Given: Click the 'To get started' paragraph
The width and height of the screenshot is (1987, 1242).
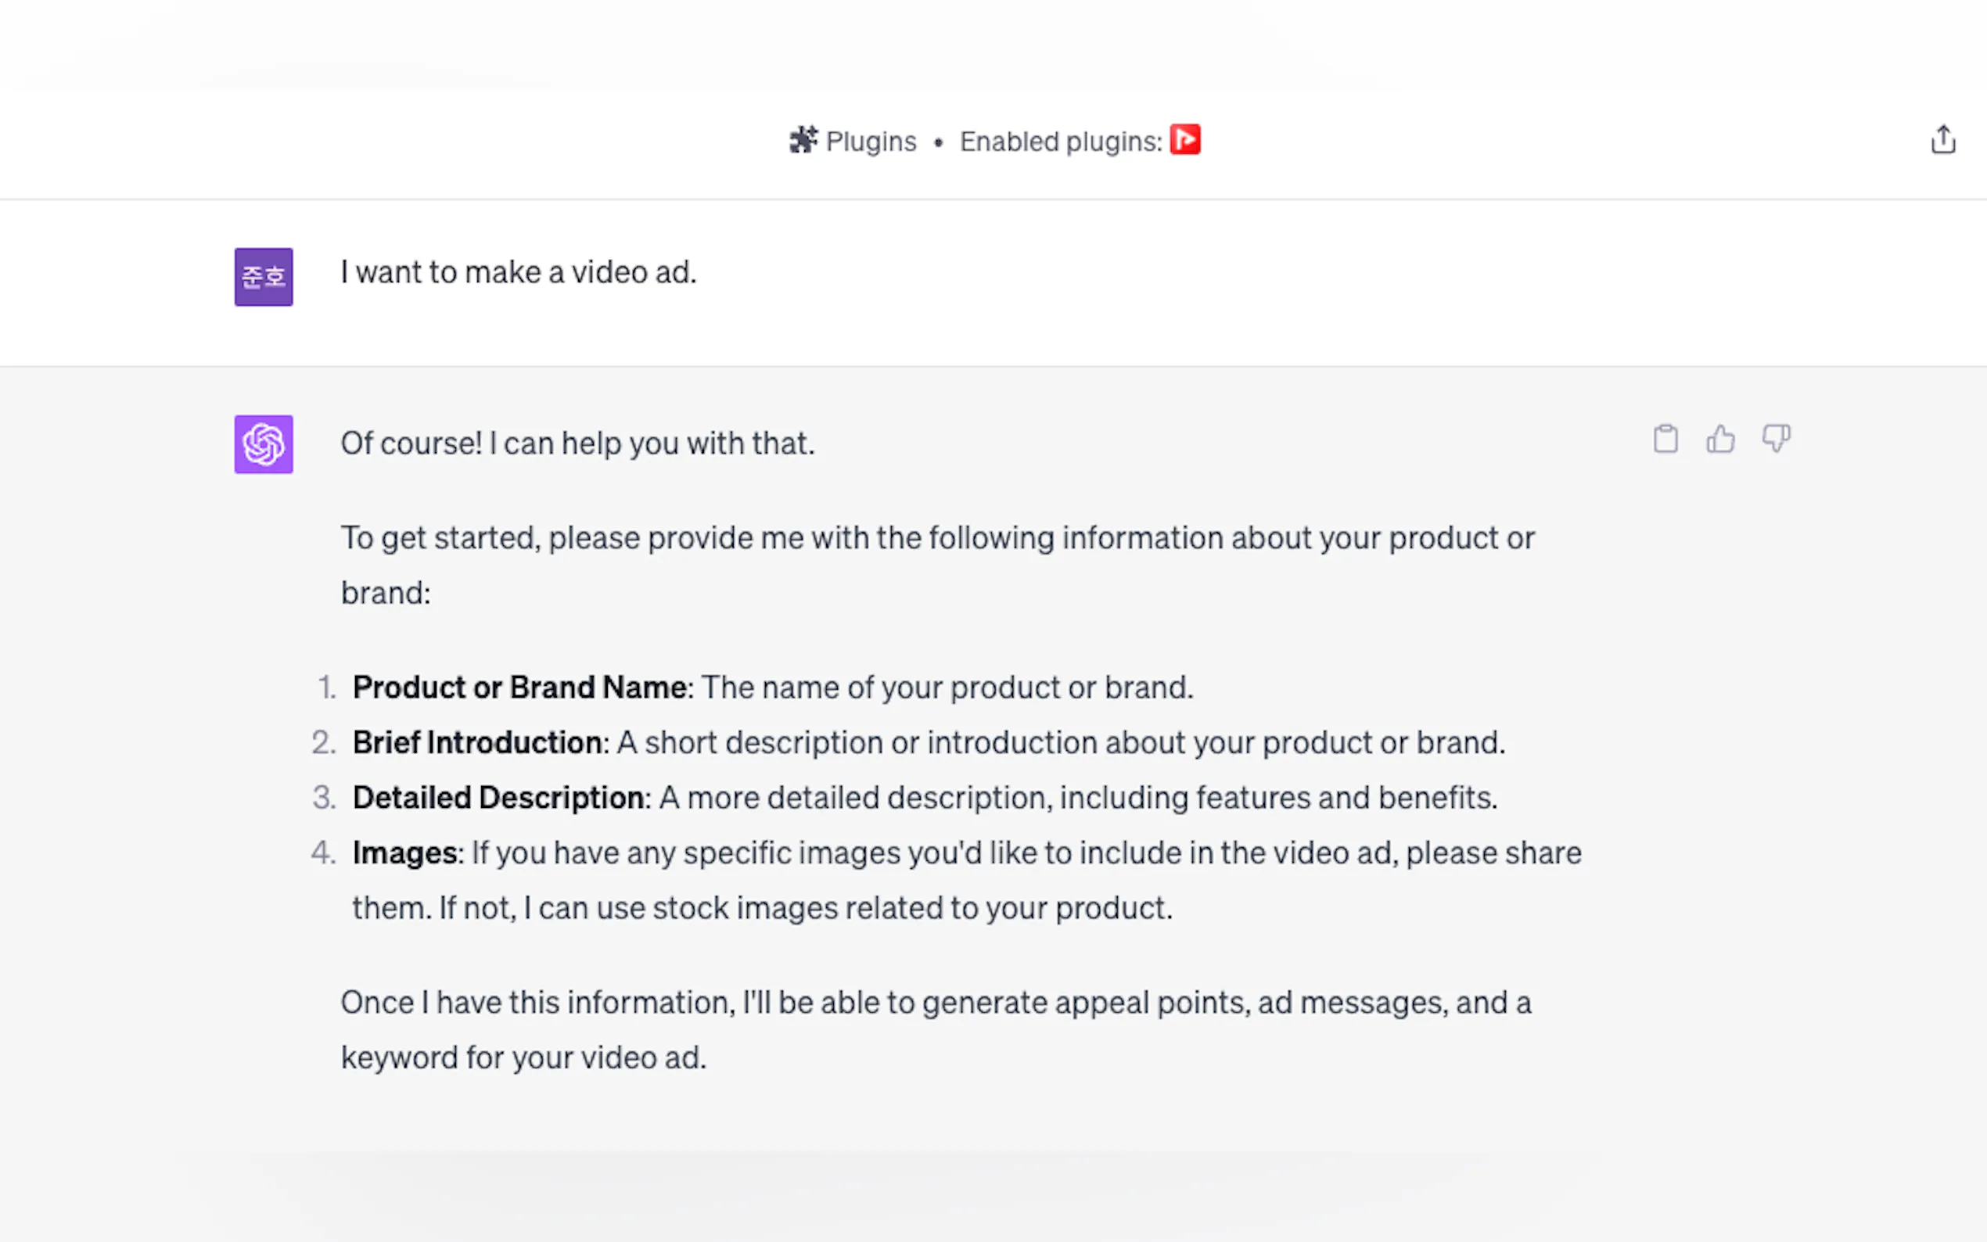Looking at the screenshot, I should coord(936,539).
